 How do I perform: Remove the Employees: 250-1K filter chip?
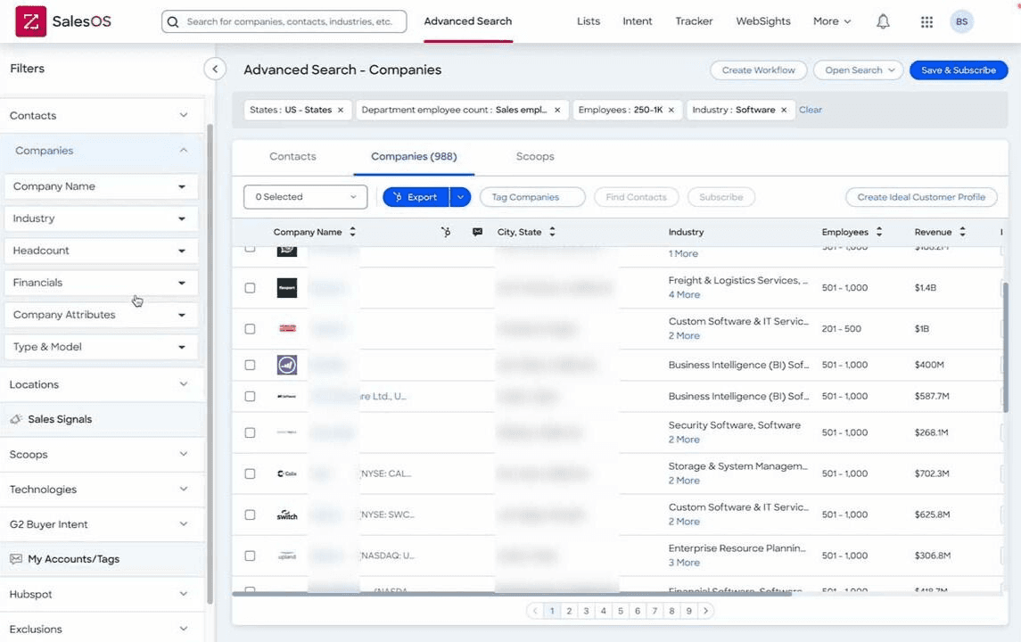tap(671, 110)
